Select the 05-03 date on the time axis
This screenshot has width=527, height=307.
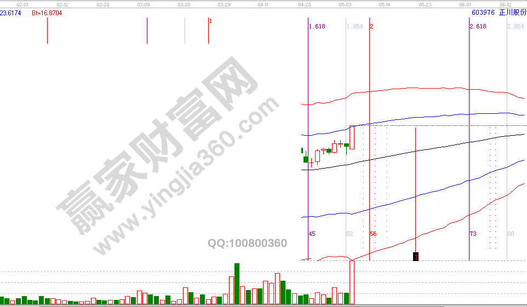(x=345, y=4)
